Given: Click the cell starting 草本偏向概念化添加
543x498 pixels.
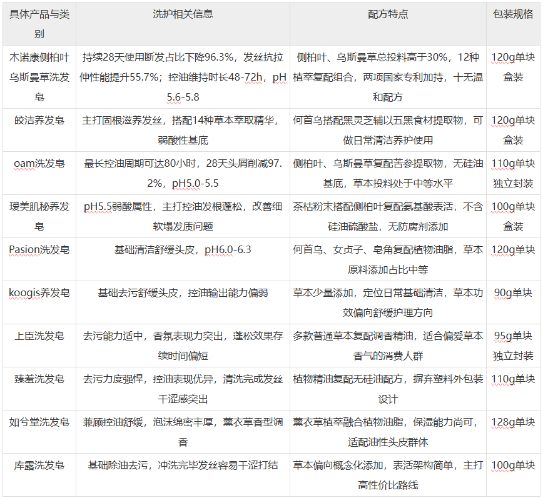Looking at the screenshot, I should (x=388, y=475).
